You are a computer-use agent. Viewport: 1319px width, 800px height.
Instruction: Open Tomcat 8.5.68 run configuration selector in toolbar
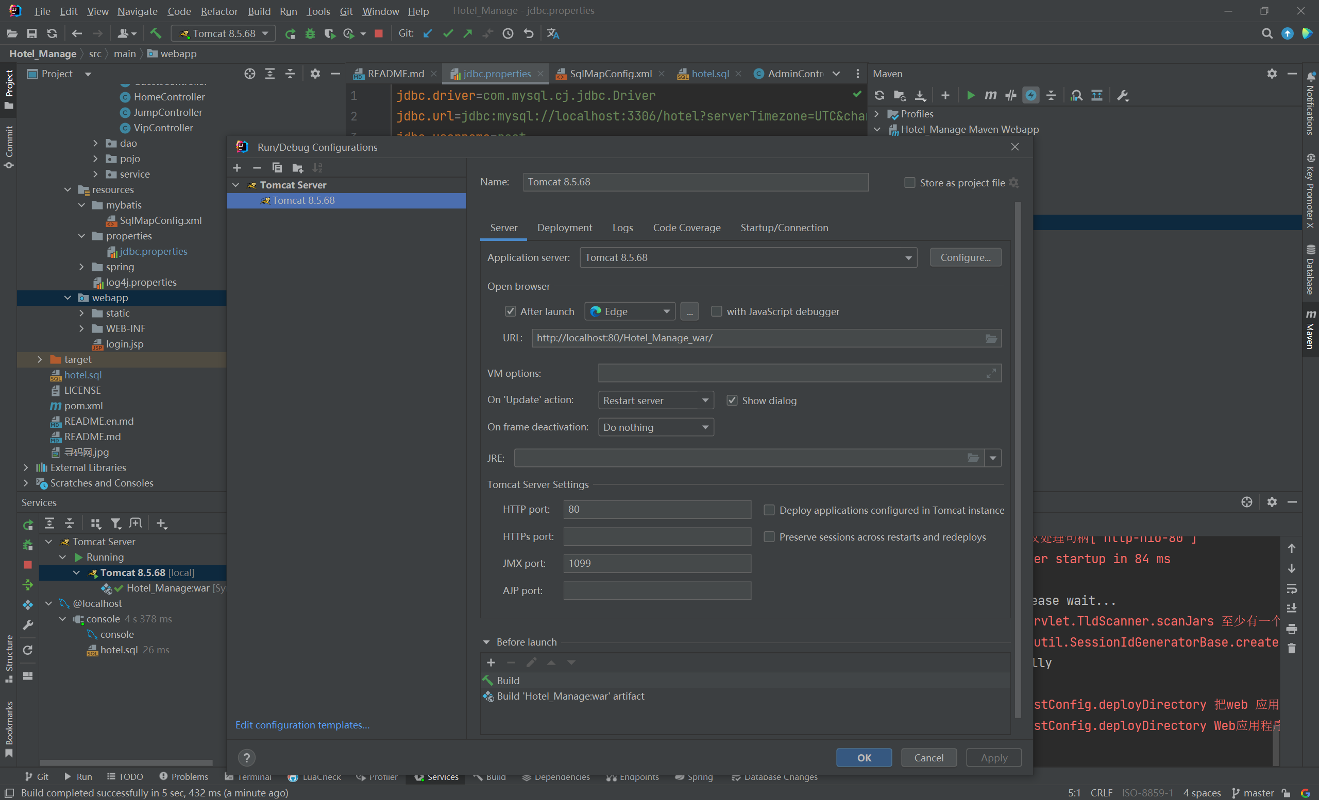pos(223,33)
